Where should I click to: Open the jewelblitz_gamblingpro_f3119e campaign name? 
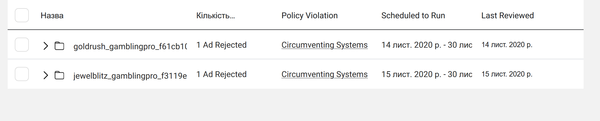pos(130,76)
